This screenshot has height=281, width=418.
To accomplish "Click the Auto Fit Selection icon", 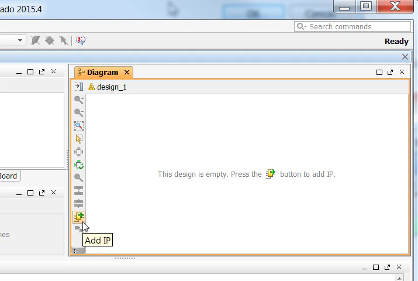I will click(79, 152).
